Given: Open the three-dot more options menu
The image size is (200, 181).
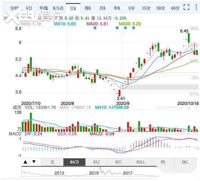Looking at the screenshot, I should [x=196, y=7].
